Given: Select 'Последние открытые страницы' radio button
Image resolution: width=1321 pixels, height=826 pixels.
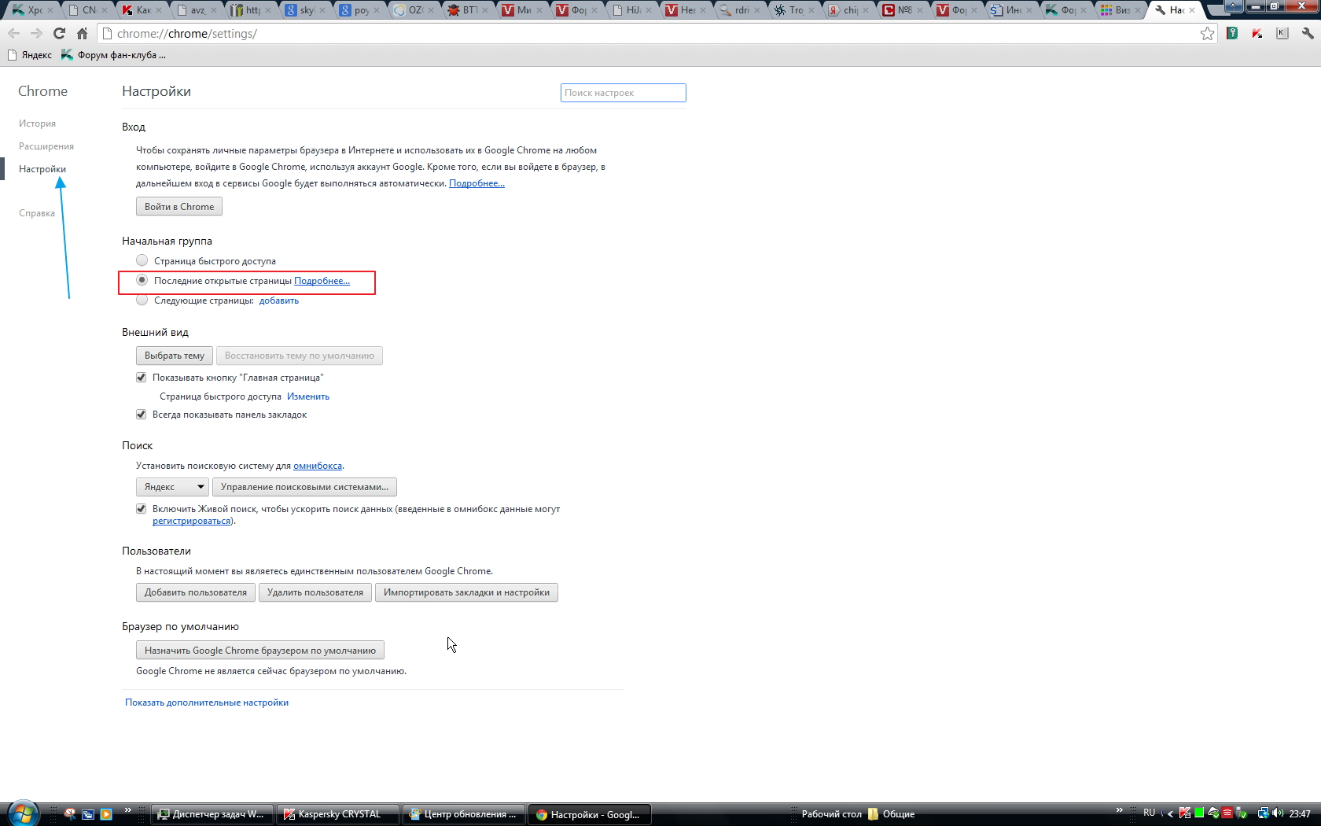Looking at the screenshot, I should (142, 280).
